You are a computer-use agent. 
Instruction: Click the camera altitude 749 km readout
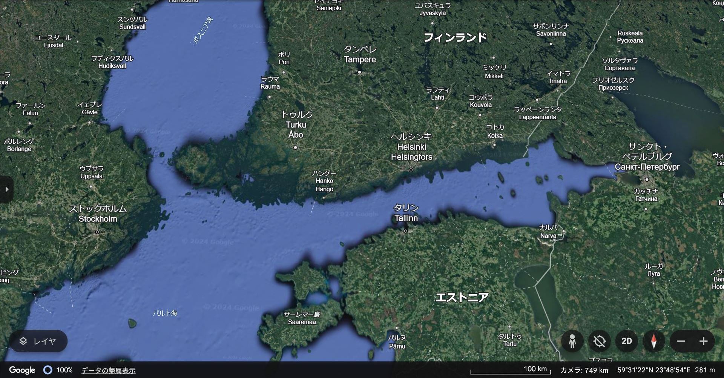(x=584, y=370)
